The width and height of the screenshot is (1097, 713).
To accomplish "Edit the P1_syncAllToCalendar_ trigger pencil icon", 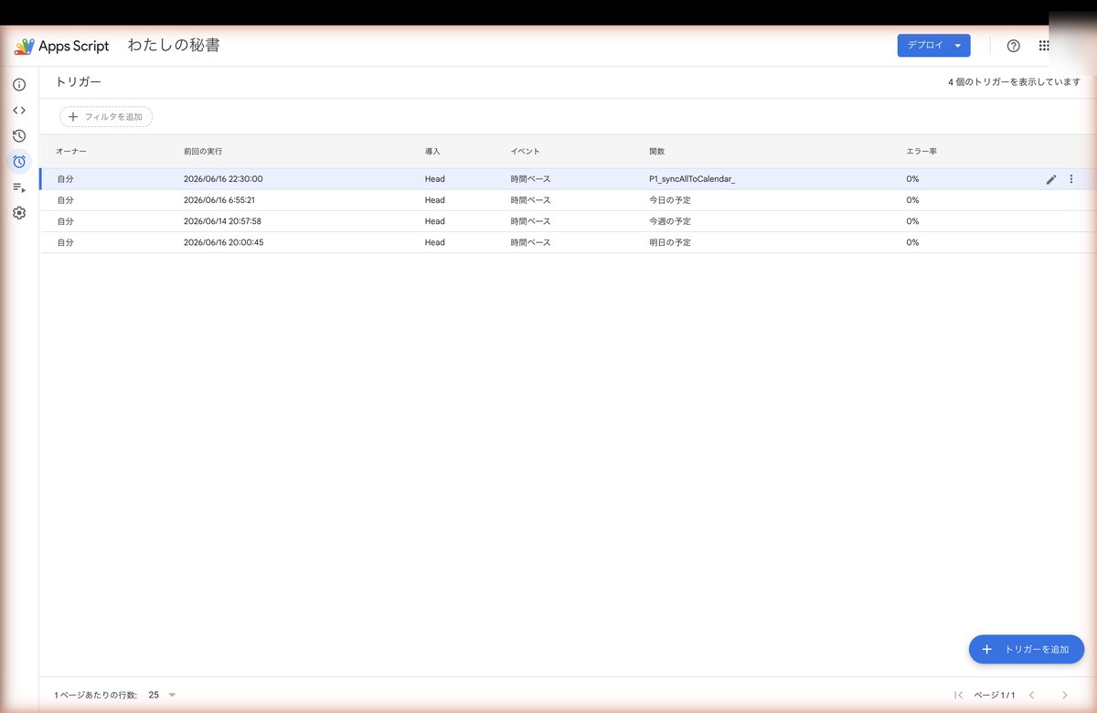I will [1051, 179].
